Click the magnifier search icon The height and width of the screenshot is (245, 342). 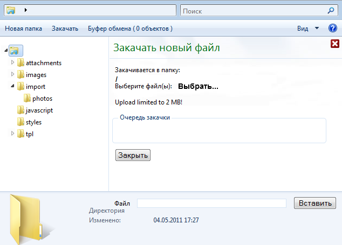pyautogui.click(x=331, y=10)
